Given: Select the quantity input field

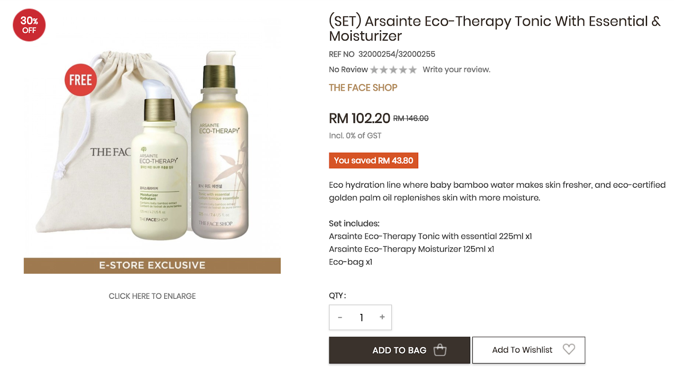Looking at the screenshot, I should tap(361, 317).
